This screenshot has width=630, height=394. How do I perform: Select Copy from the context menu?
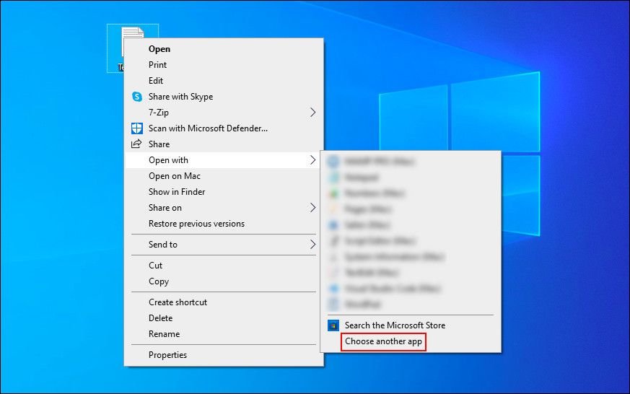224,281
